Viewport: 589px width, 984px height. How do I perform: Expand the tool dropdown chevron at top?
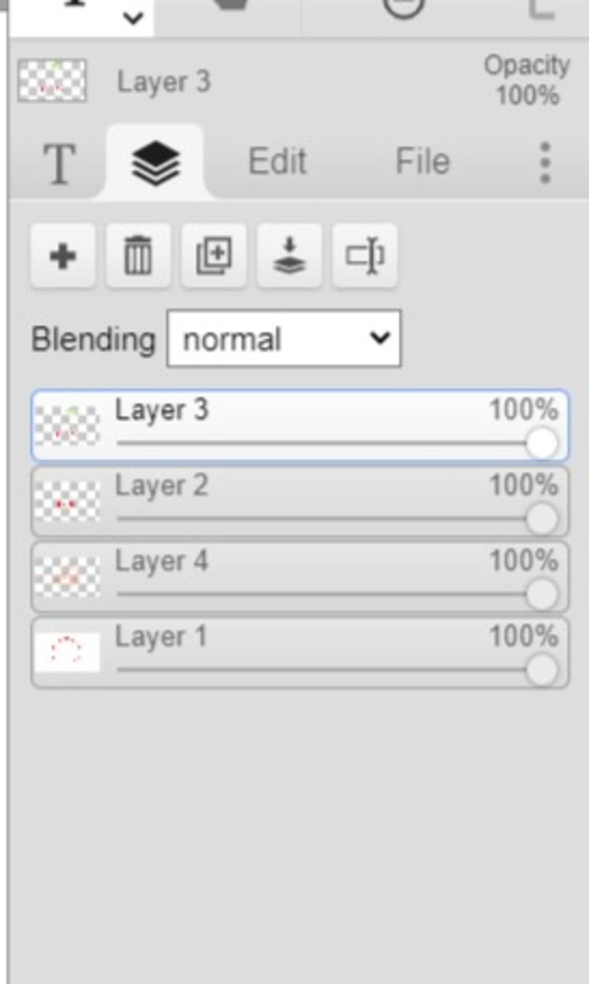click(x=133, y=18)
